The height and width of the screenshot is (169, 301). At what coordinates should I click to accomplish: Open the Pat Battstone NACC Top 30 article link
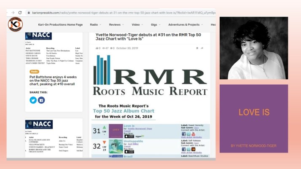pyautogui.click(x=53, y=80)
